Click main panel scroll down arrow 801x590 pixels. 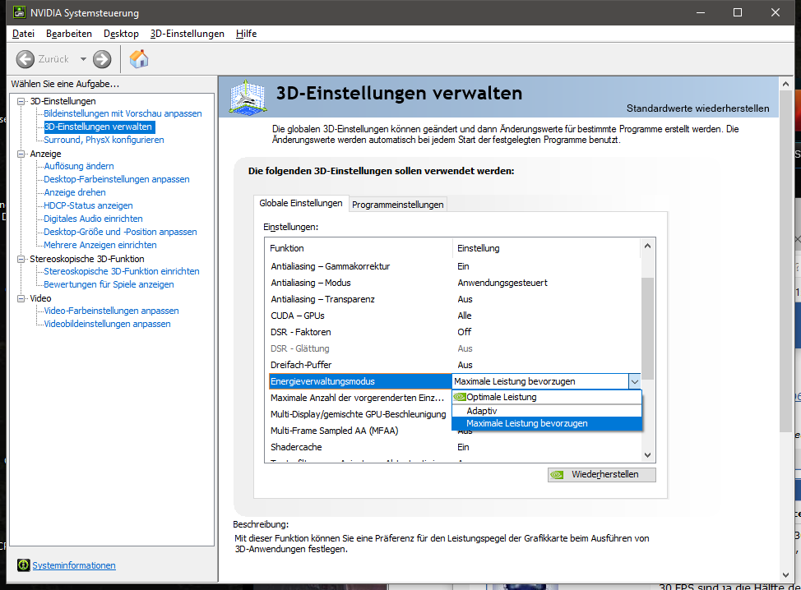[785, 575]
